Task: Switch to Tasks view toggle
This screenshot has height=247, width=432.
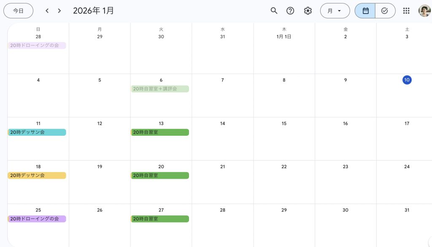Action: [385, 11]
